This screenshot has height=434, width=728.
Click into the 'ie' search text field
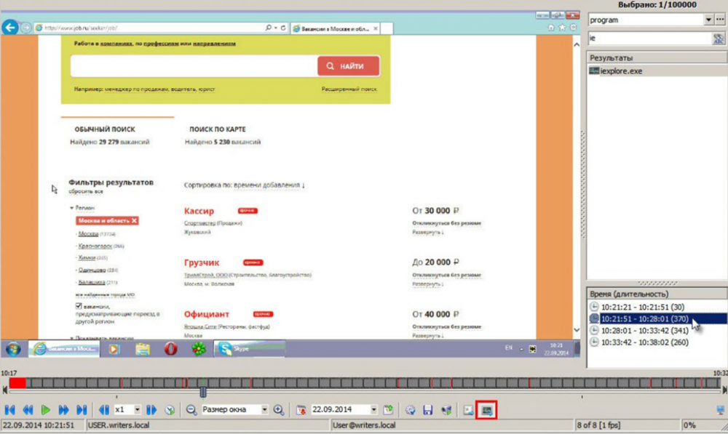coord(650,38)
